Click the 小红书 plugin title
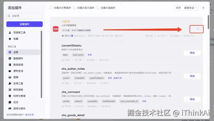The height and width of the screenshot is (121, 214). (x=66, y=22)
